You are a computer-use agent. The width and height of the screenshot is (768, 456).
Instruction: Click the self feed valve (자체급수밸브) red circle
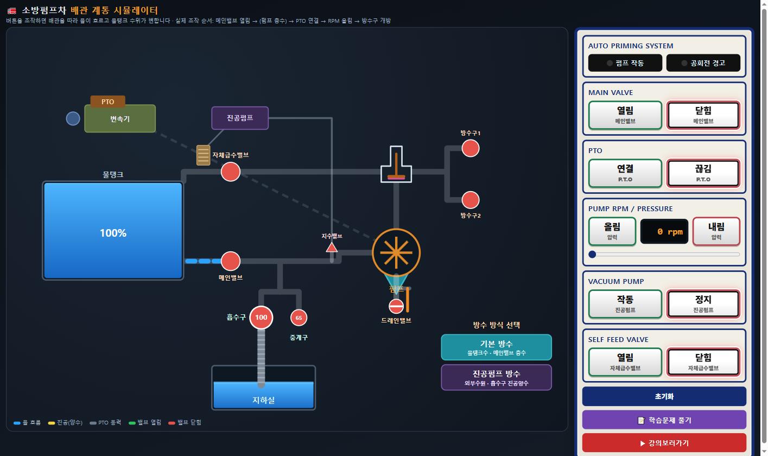point(231,172)
